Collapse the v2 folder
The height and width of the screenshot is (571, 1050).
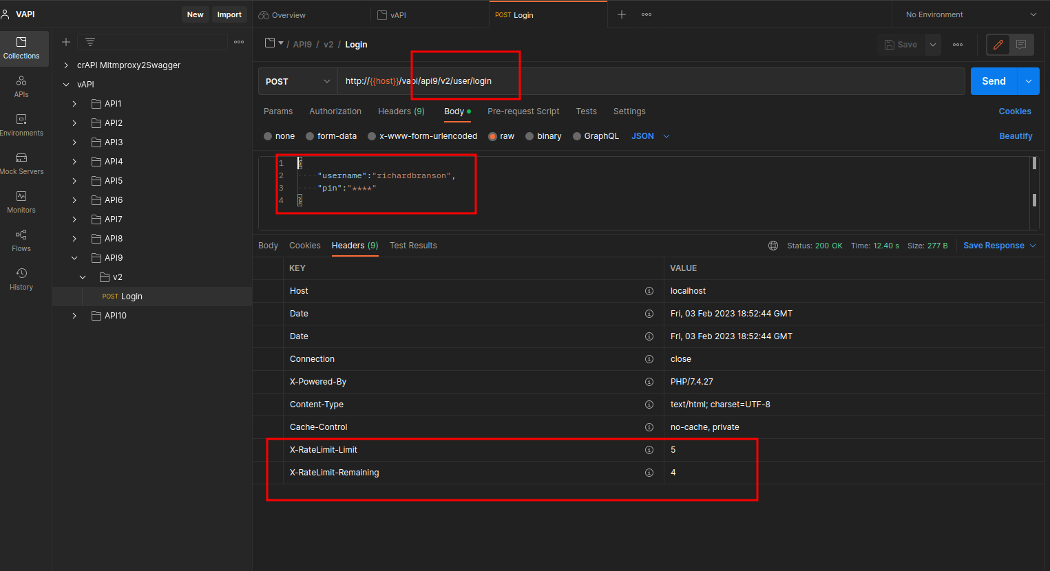tap(83, 277)
